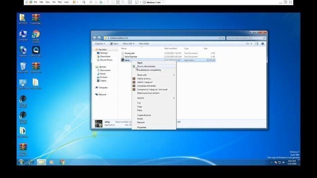
Task: Click 'Add to archive...' WinRAR entry
Action: [144, 78]
